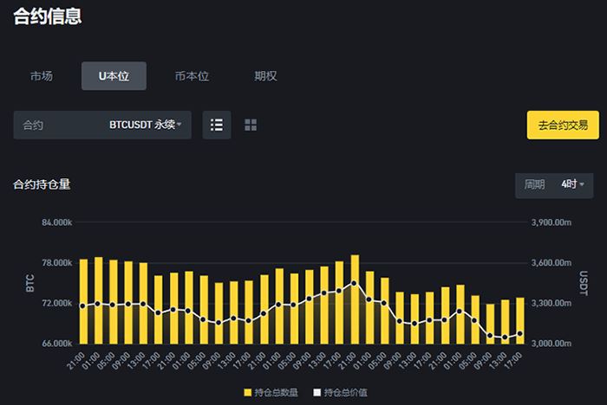Open the 4时 period dropdown
607x405 pixels.
(571, 184)
